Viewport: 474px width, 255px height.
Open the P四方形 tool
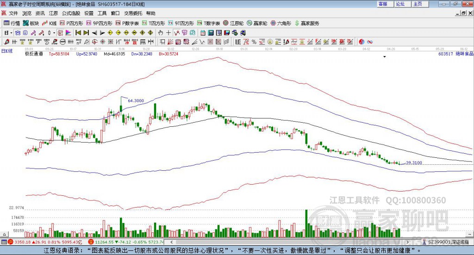pyautogui.click(x=71, y=23)
